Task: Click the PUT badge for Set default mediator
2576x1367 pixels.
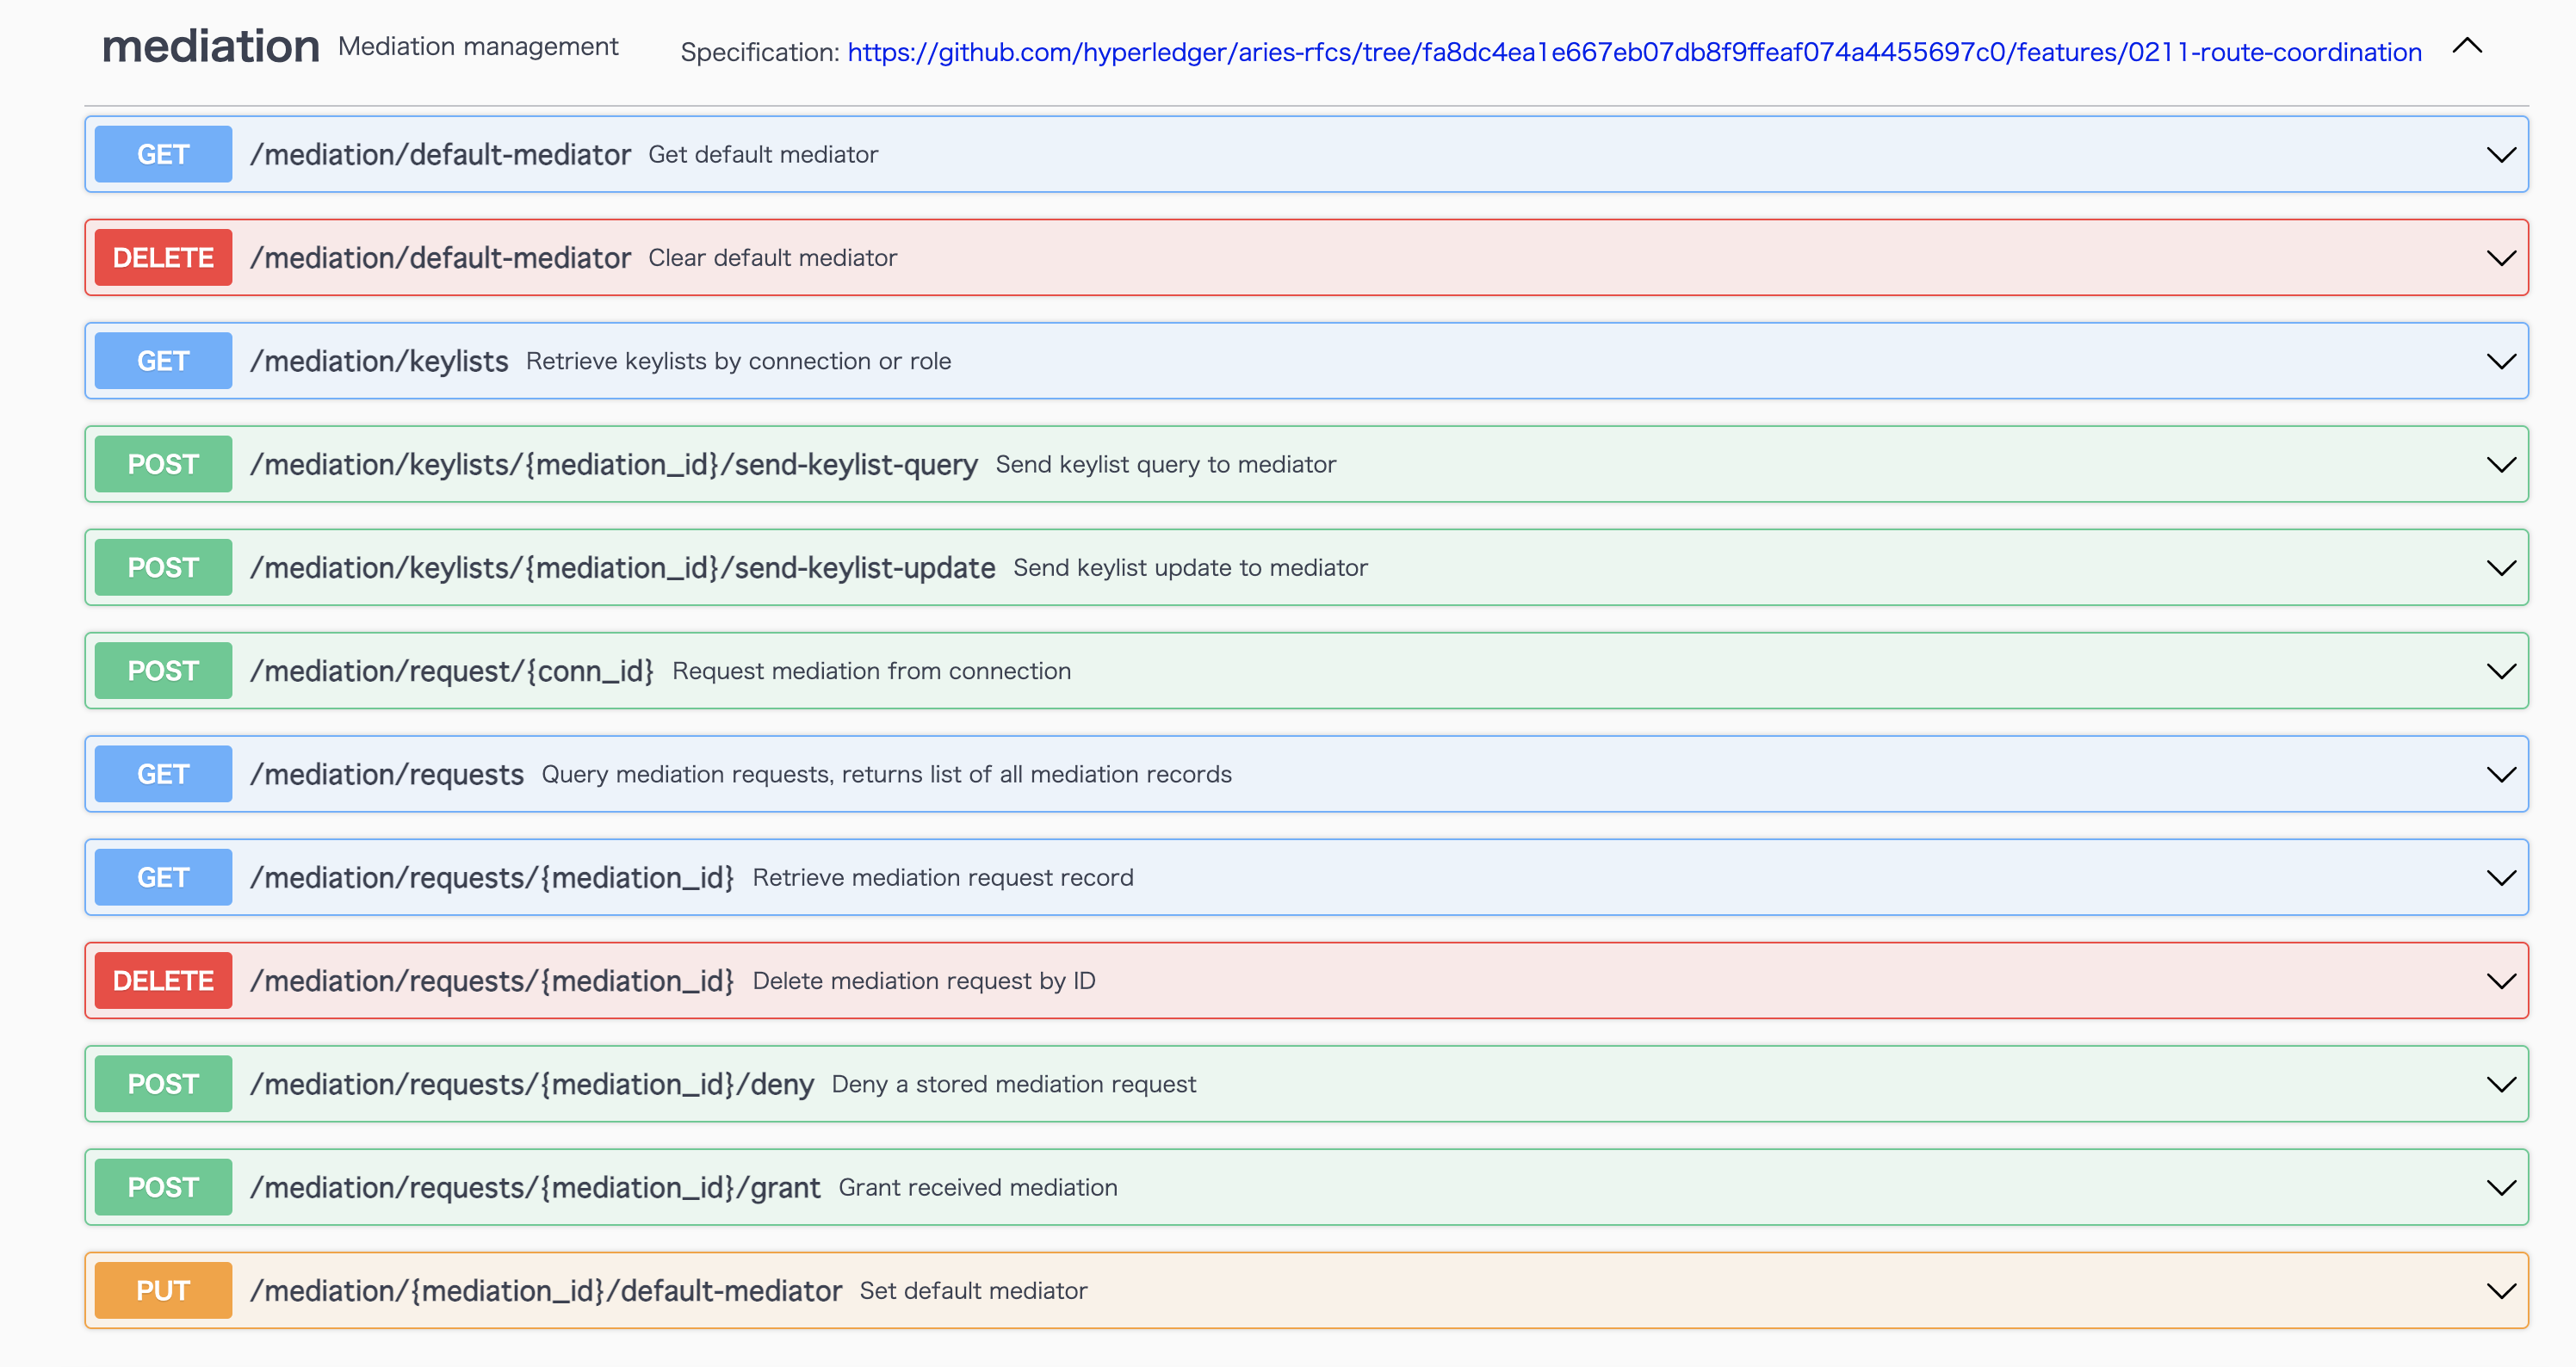Action: (x=163, y=1291)
